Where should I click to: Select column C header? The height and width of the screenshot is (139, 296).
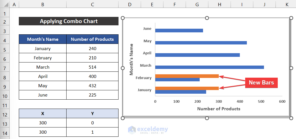92,4
